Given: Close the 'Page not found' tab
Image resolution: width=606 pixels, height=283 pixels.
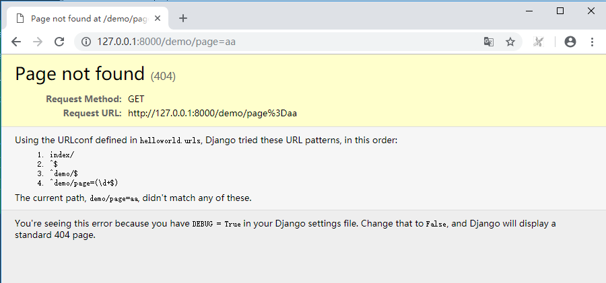Looking at the screenshot, I should (158, 18).
